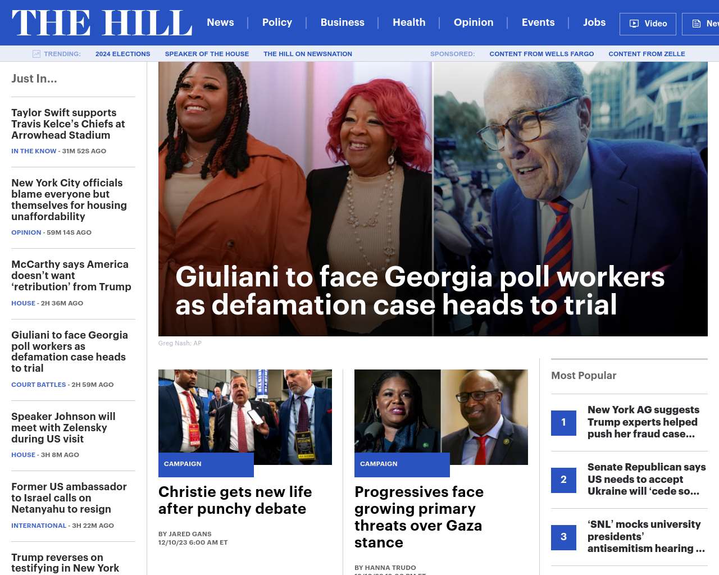The height and width of the screenshot is (575, 719).
Task: Click the Christie debate article thumbnail
Action: coord(245,417)
